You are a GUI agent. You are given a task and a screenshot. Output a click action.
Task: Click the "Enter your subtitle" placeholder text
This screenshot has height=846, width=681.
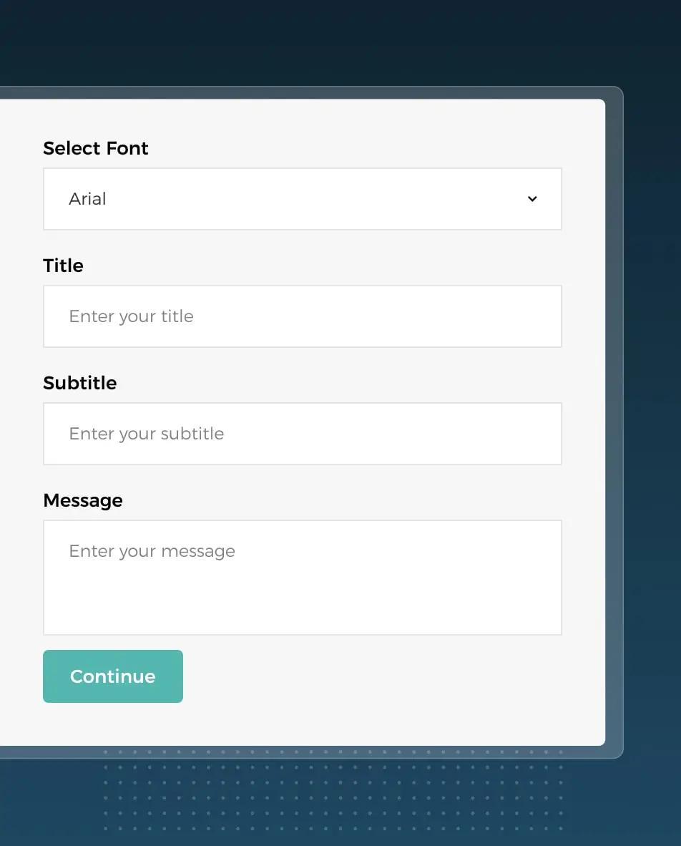point(146,434)
